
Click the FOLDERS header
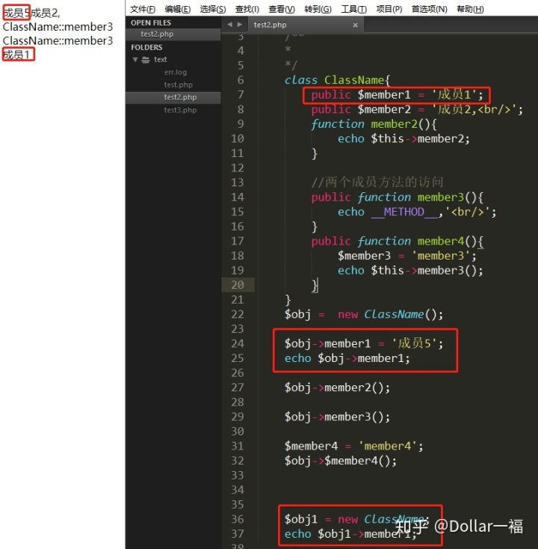(x=147, y=47)
